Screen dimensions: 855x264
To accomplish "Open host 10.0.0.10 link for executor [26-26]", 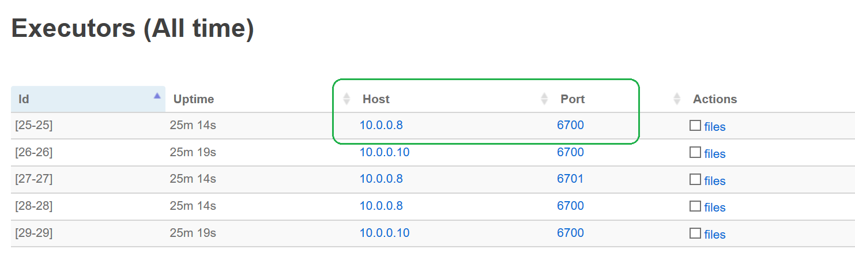I will pyautogui.click(x=385, y=152).
